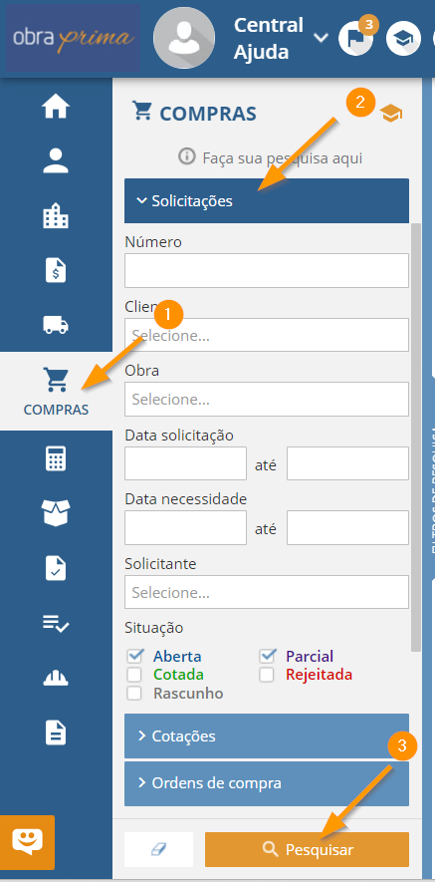This screenshot has height=882, width=435.
Task: Enable the Cotada checkbox
Action: 133,675
